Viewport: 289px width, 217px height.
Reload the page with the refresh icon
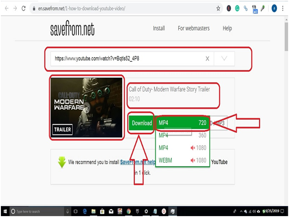click(x=23, y=8)
